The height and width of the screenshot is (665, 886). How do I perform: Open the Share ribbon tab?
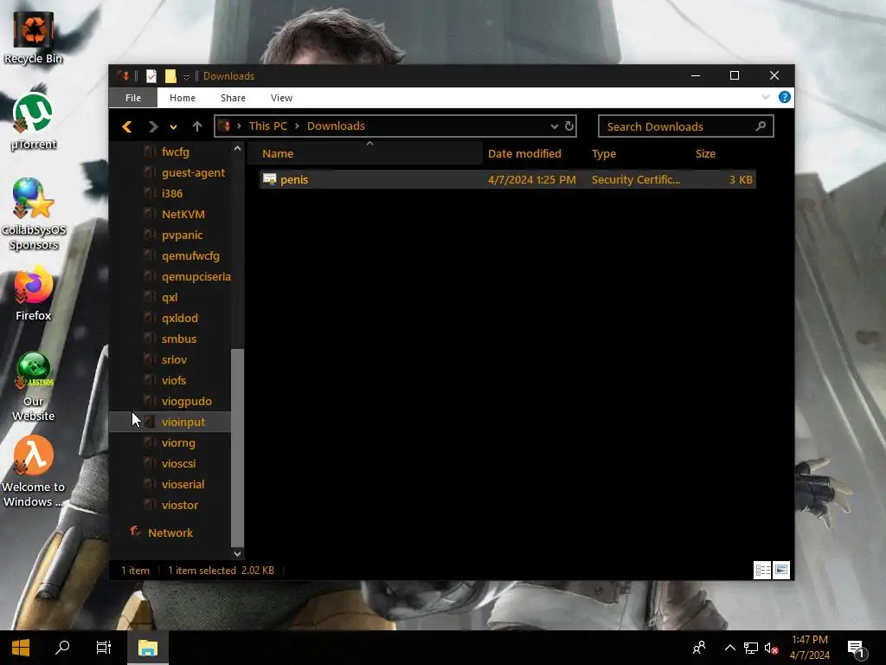(x=233, y=98)
